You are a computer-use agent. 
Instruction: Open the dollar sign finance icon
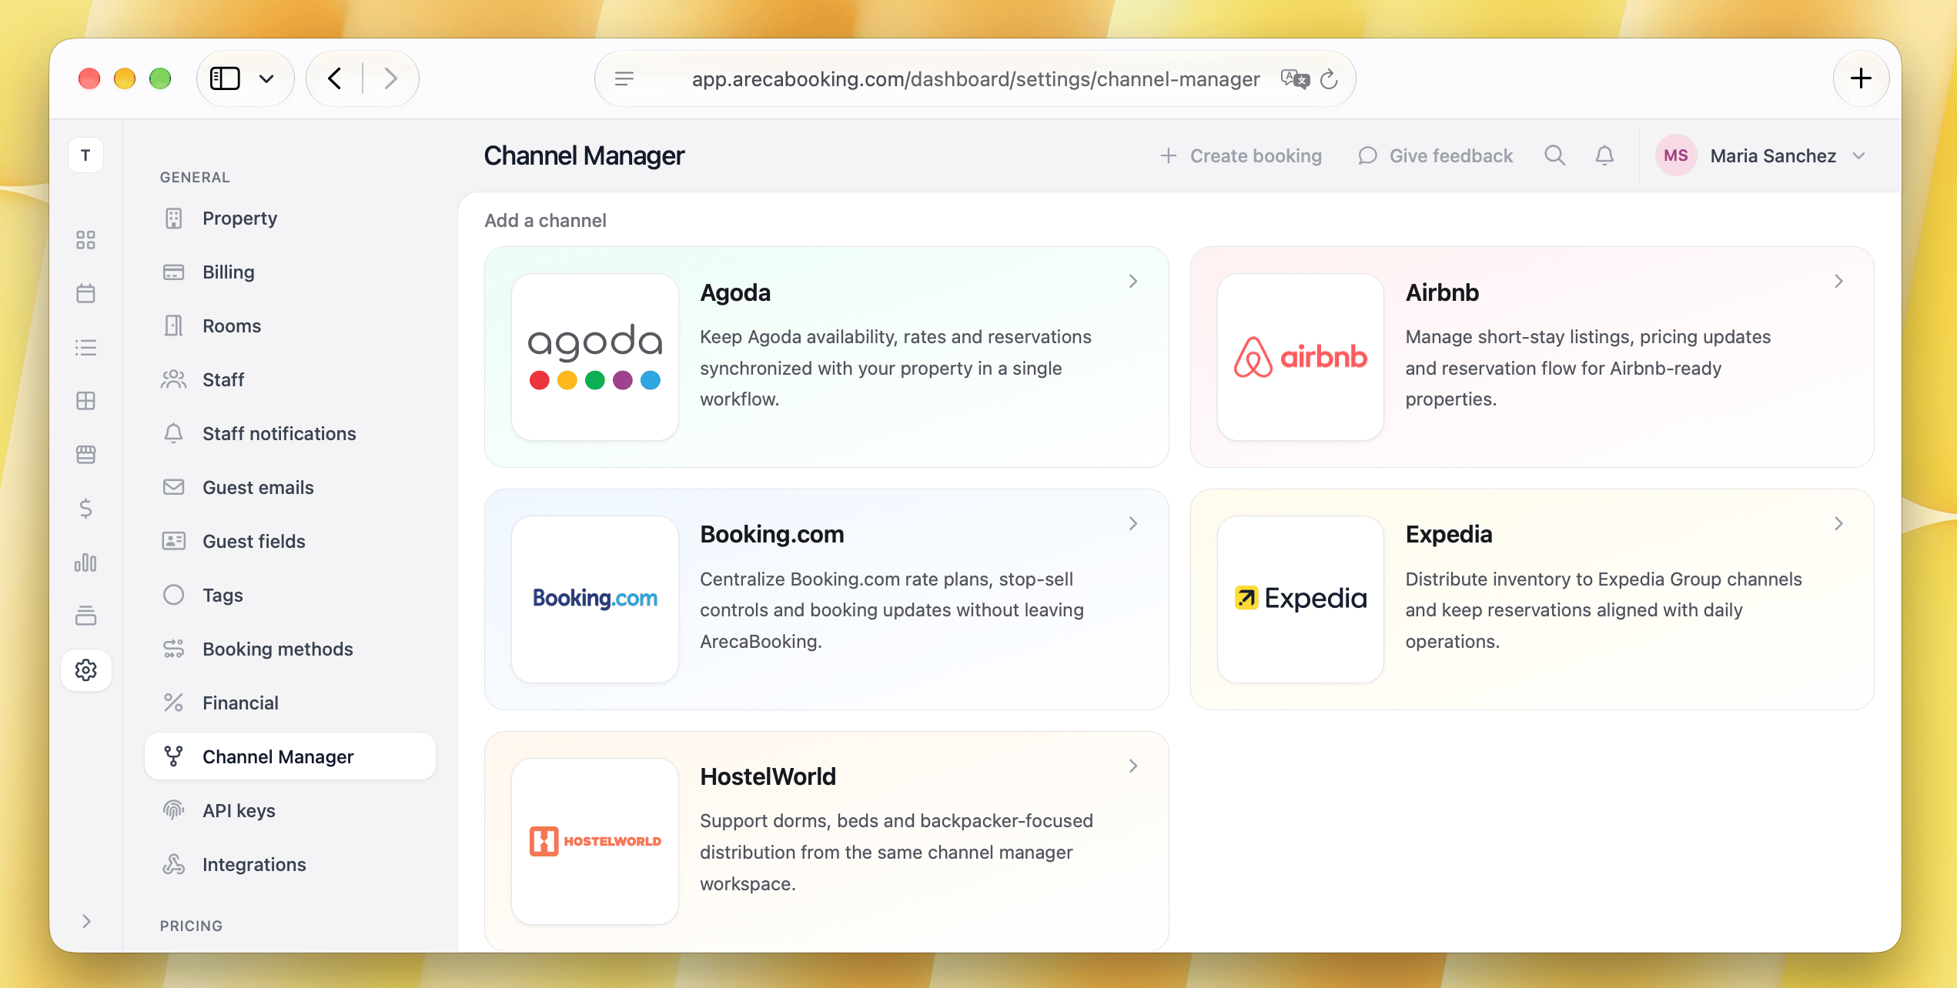click(85, 509)
